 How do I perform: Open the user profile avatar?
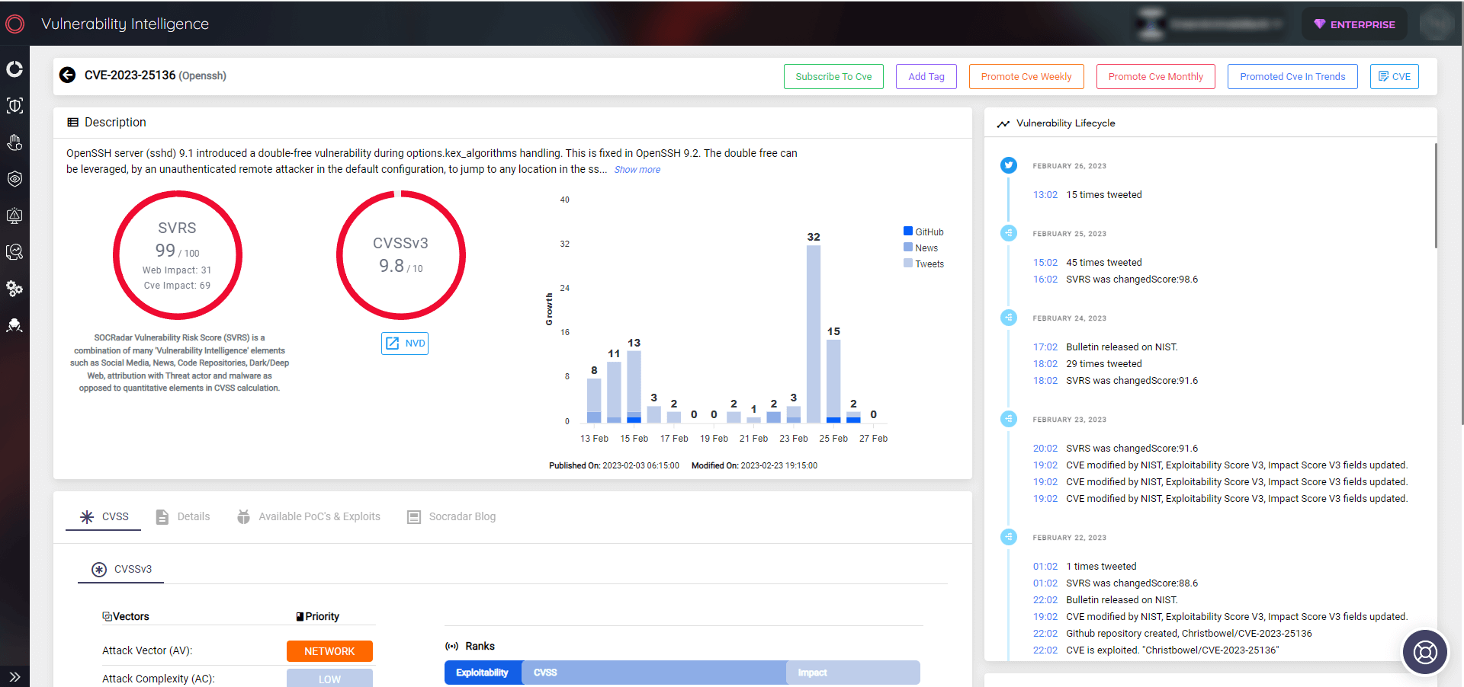point(1437,24)
